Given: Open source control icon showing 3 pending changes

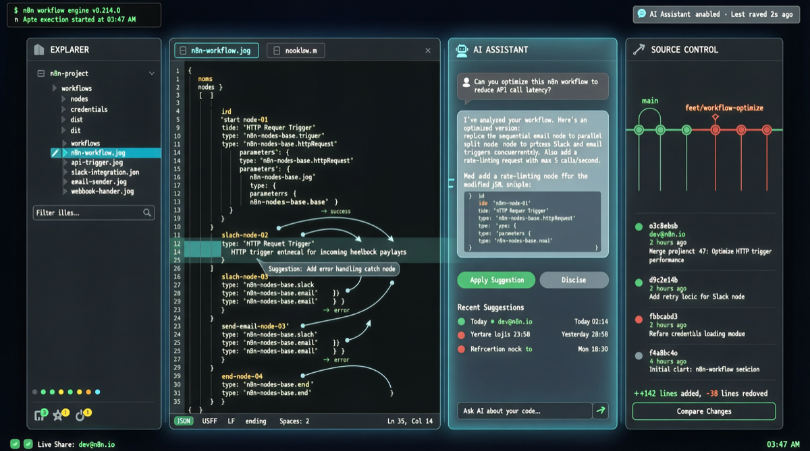Looking at the screenshot, I should 39,415.
